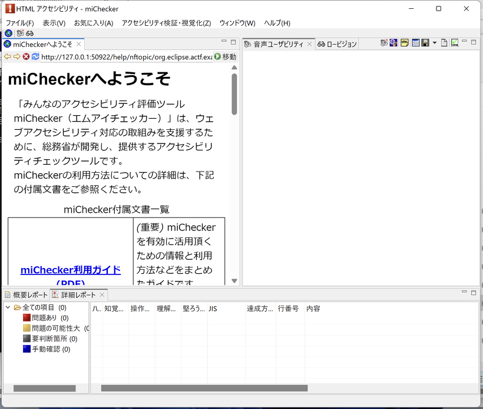Open the ヘルプ(H) menu
483x409 pixels.
tap(277, 23)
